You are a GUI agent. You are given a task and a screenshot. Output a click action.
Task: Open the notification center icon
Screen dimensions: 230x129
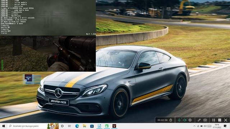(225, 126)
